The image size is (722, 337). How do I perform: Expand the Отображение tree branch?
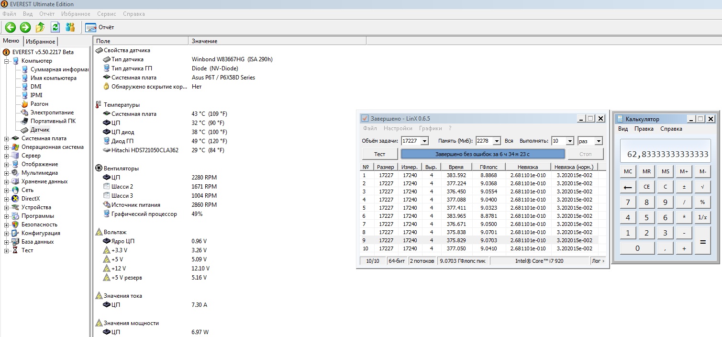7,165
